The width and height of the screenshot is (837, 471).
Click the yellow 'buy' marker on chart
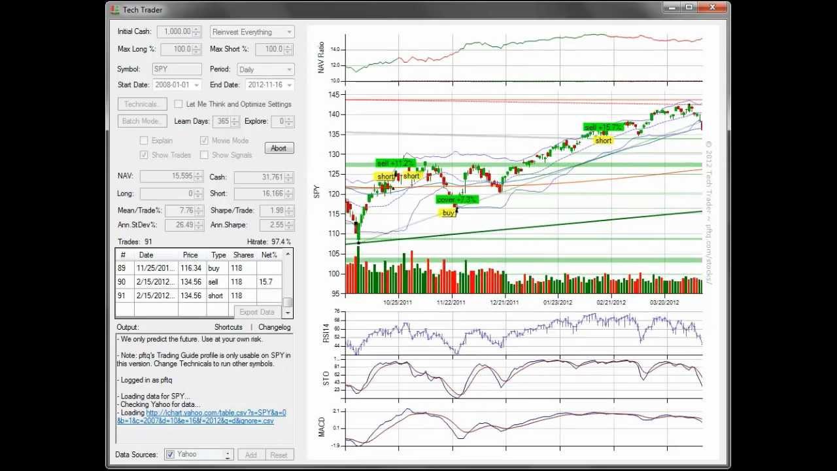448,213
